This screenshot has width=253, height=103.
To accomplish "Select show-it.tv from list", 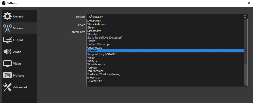I will point(165,78).
